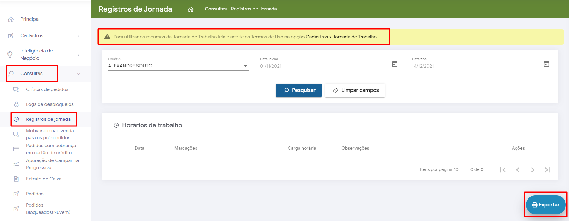Viewport: 569px width, 221px height.
Task: Click the Data column header
Action: [139, 148]
